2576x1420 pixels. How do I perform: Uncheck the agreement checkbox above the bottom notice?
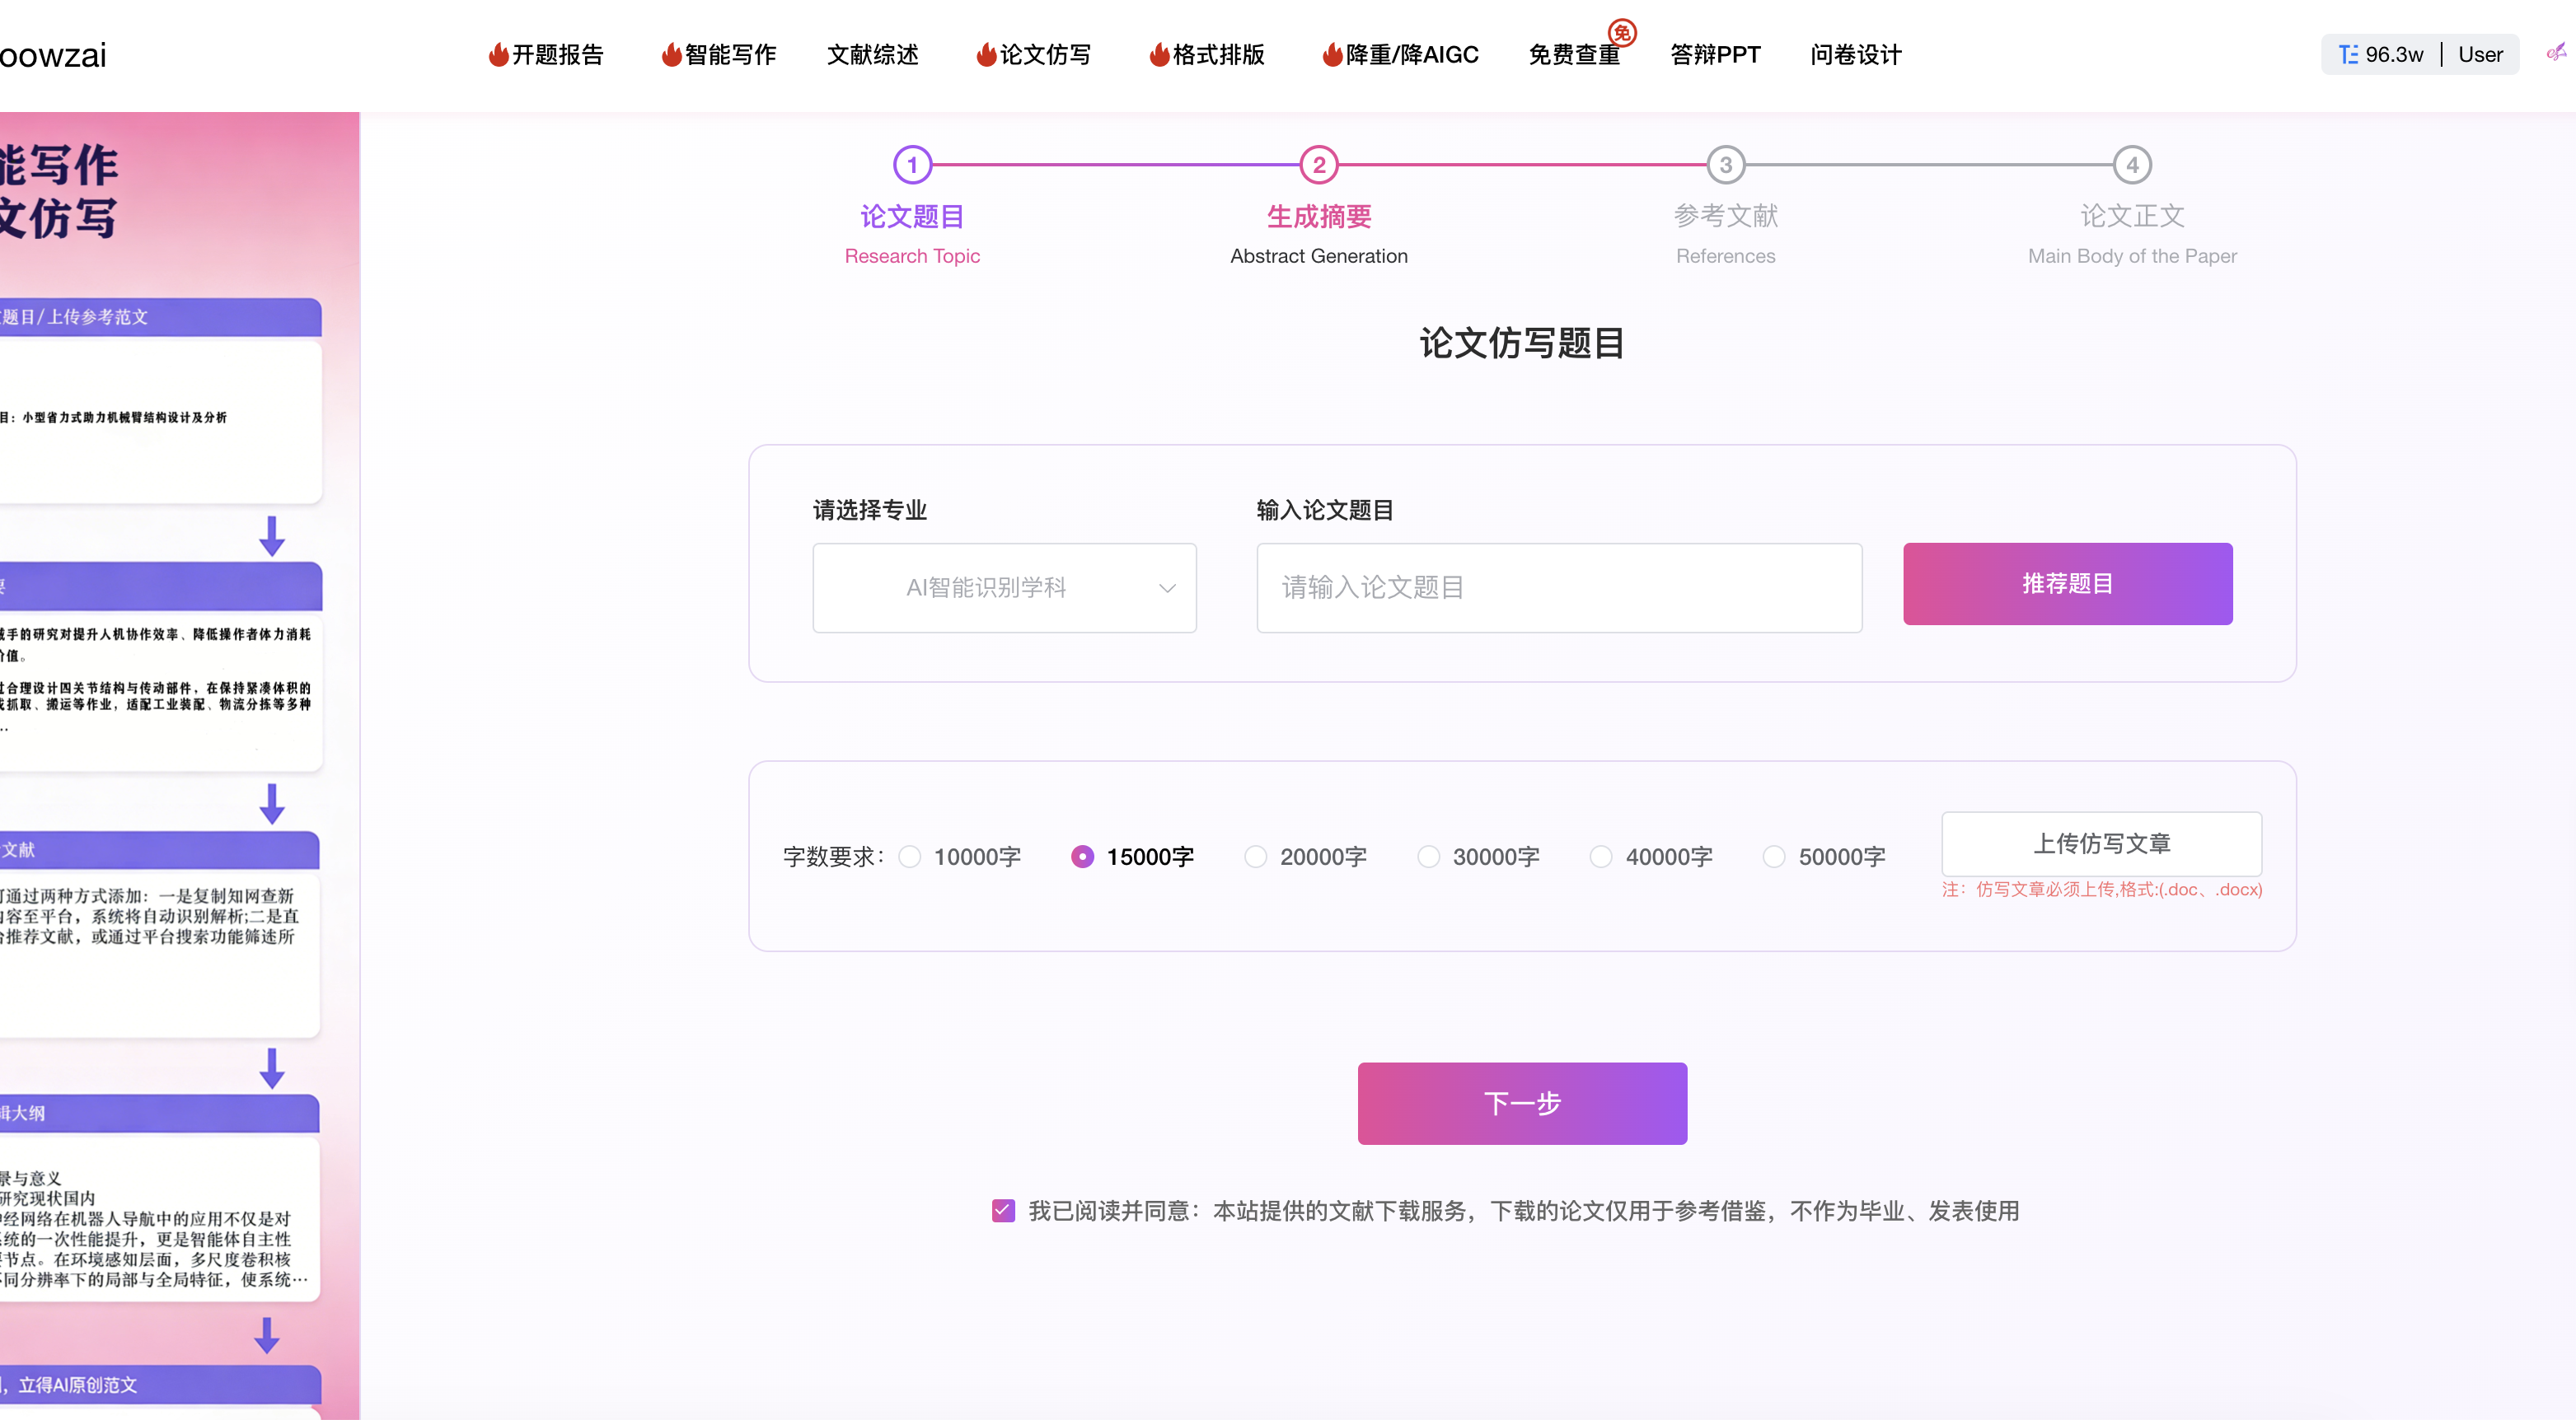tap(1003, 1210)
